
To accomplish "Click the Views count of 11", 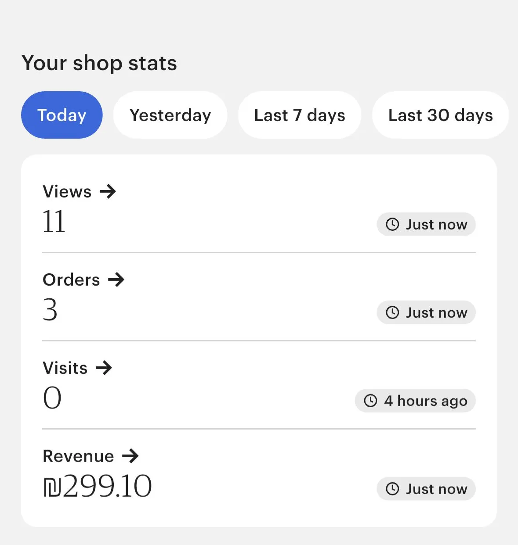I will [x=54, y=222].
